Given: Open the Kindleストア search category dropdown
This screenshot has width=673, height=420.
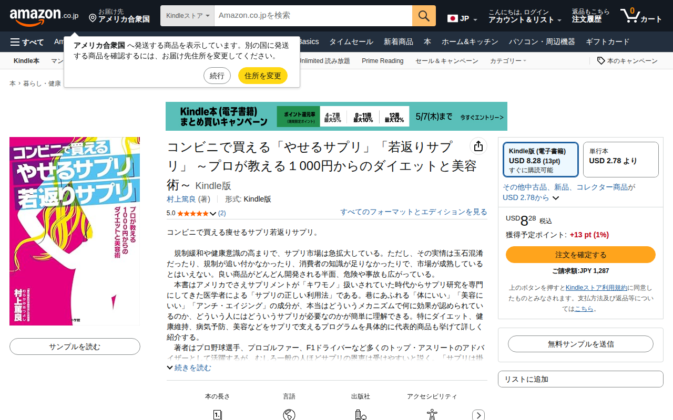Looking at the screenshot, I should 188,16.
